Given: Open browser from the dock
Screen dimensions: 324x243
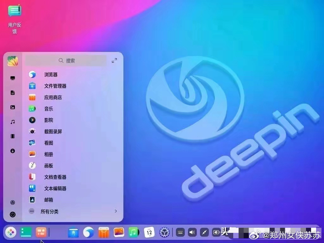Looking at the screenshot, I should pos(89,232).
